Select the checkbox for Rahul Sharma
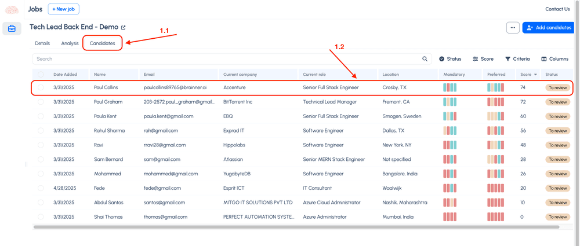This screenshot has width=580, height=246. point(41,131)
